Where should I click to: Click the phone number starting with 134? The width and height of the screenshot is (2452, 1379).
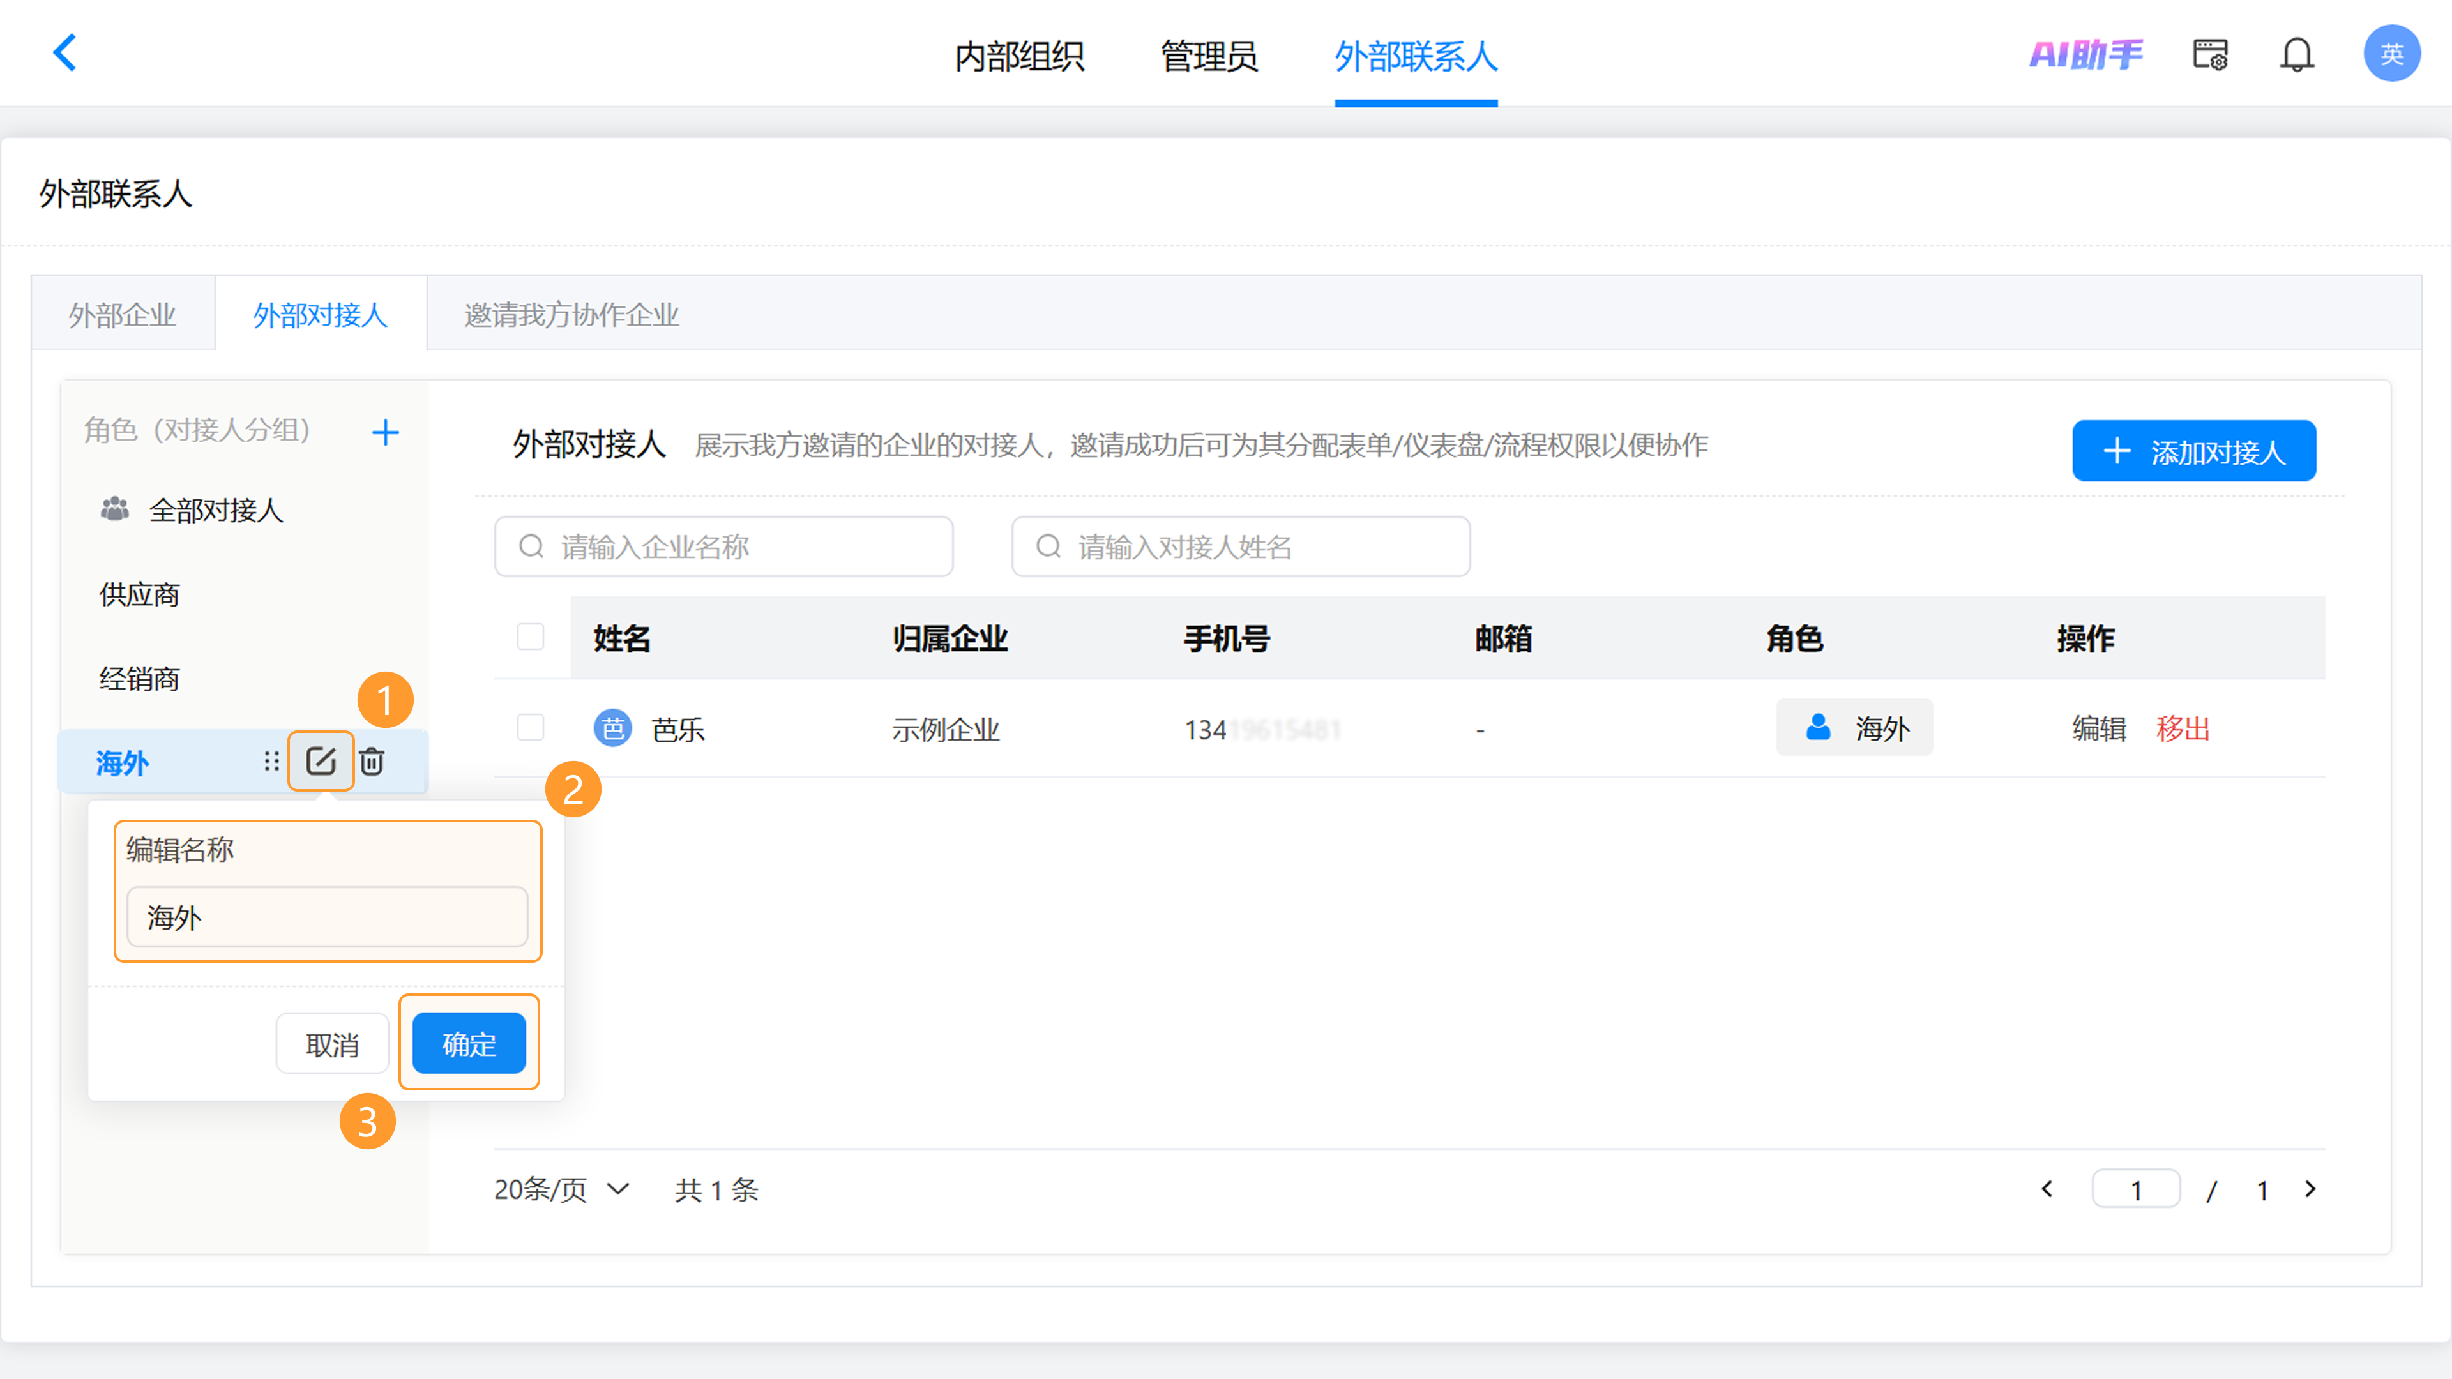click(1262, 729)
